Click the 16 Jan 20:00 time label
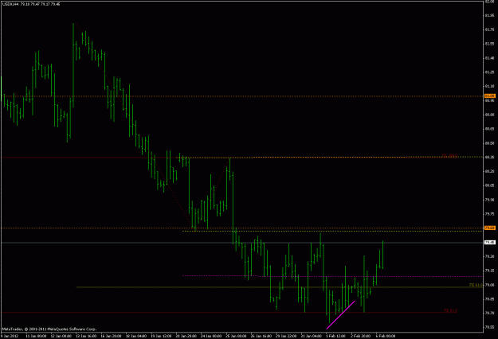 112,336
